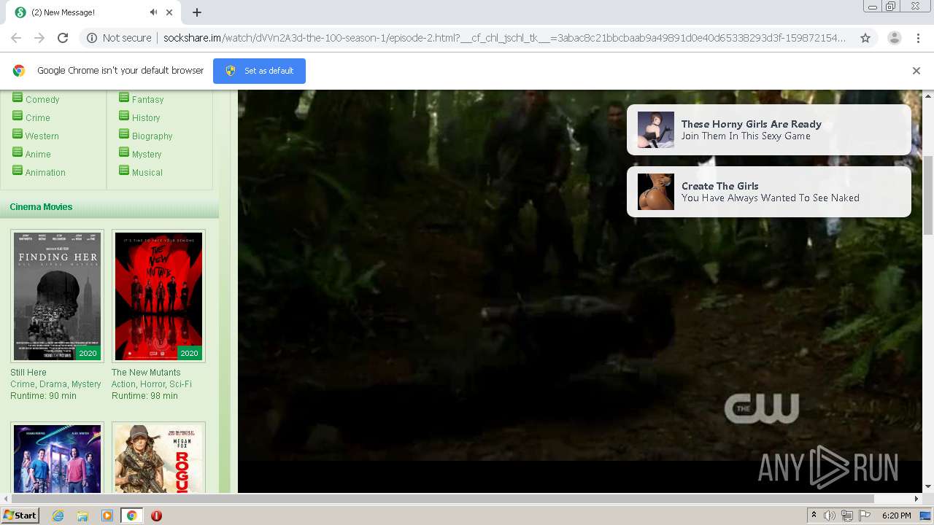934x525 pixels.
Task: Open the Musical genre link
Action: click(x=147, y=173)
